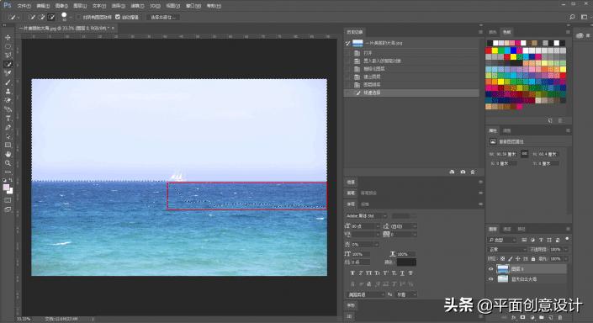
Task: Select the Eraser tool
Action: pyautogui.click(x=8, y=101)
